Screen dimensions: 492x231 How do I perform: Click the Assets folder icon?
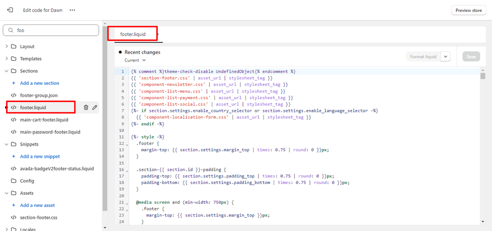pos(13,193)
